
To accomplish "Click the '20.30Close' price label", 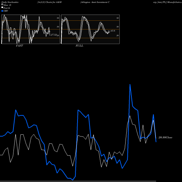I will (165, 138).
